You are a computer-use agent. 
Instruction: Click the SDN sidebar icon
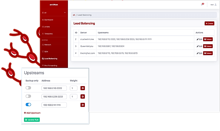pyautogui.click(x=43, y=52)
